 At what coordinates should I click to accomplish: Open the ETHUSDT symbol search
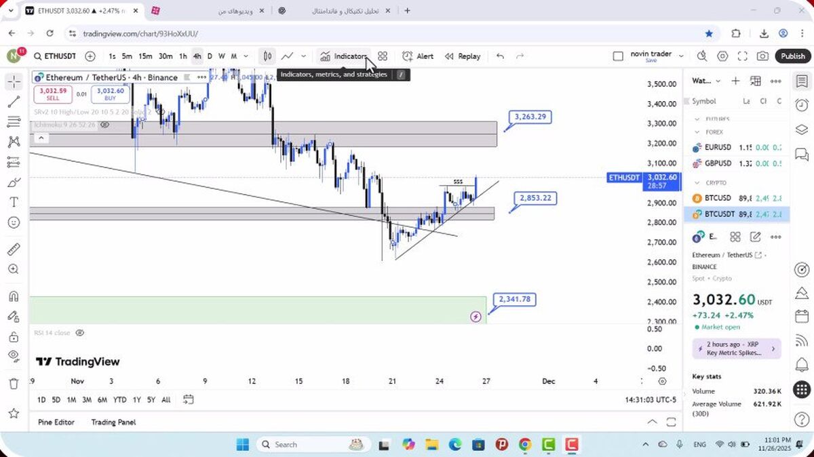pyautogui.click(x=55, y=56)
